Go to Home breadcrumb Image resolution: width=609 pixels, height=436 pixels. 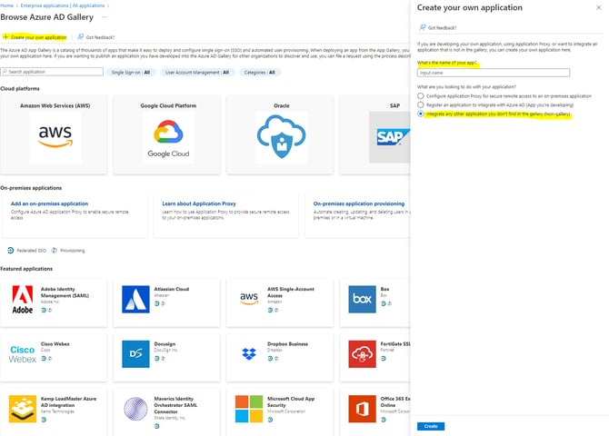coord(6,5)
